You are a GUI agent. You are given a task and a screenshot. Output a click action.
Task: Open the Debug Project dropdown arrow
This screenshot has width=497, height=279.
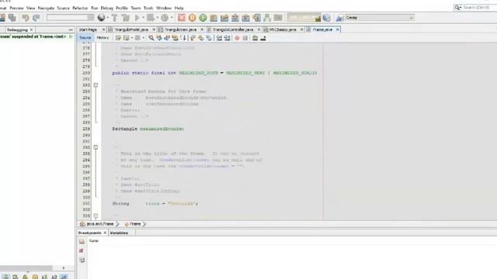pos(157,18)
